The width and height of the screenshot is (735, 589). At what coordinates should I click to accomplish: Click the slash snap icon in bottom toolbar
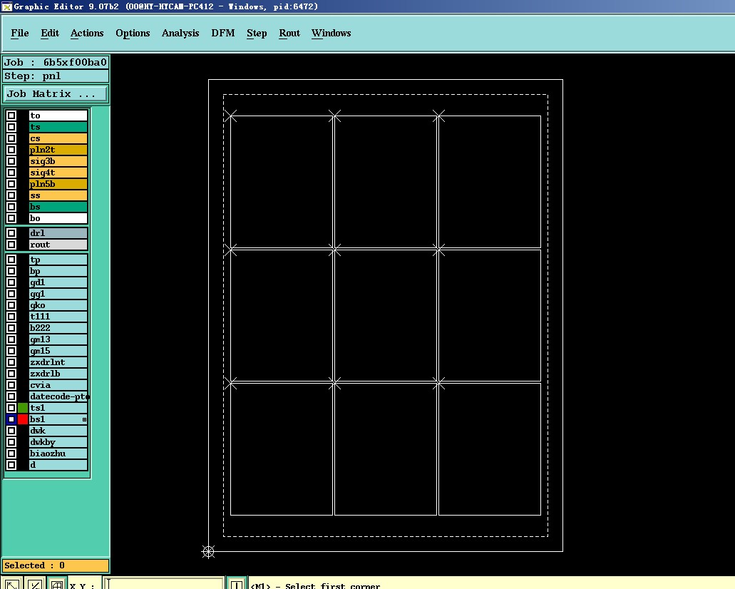tap(34, 584)
